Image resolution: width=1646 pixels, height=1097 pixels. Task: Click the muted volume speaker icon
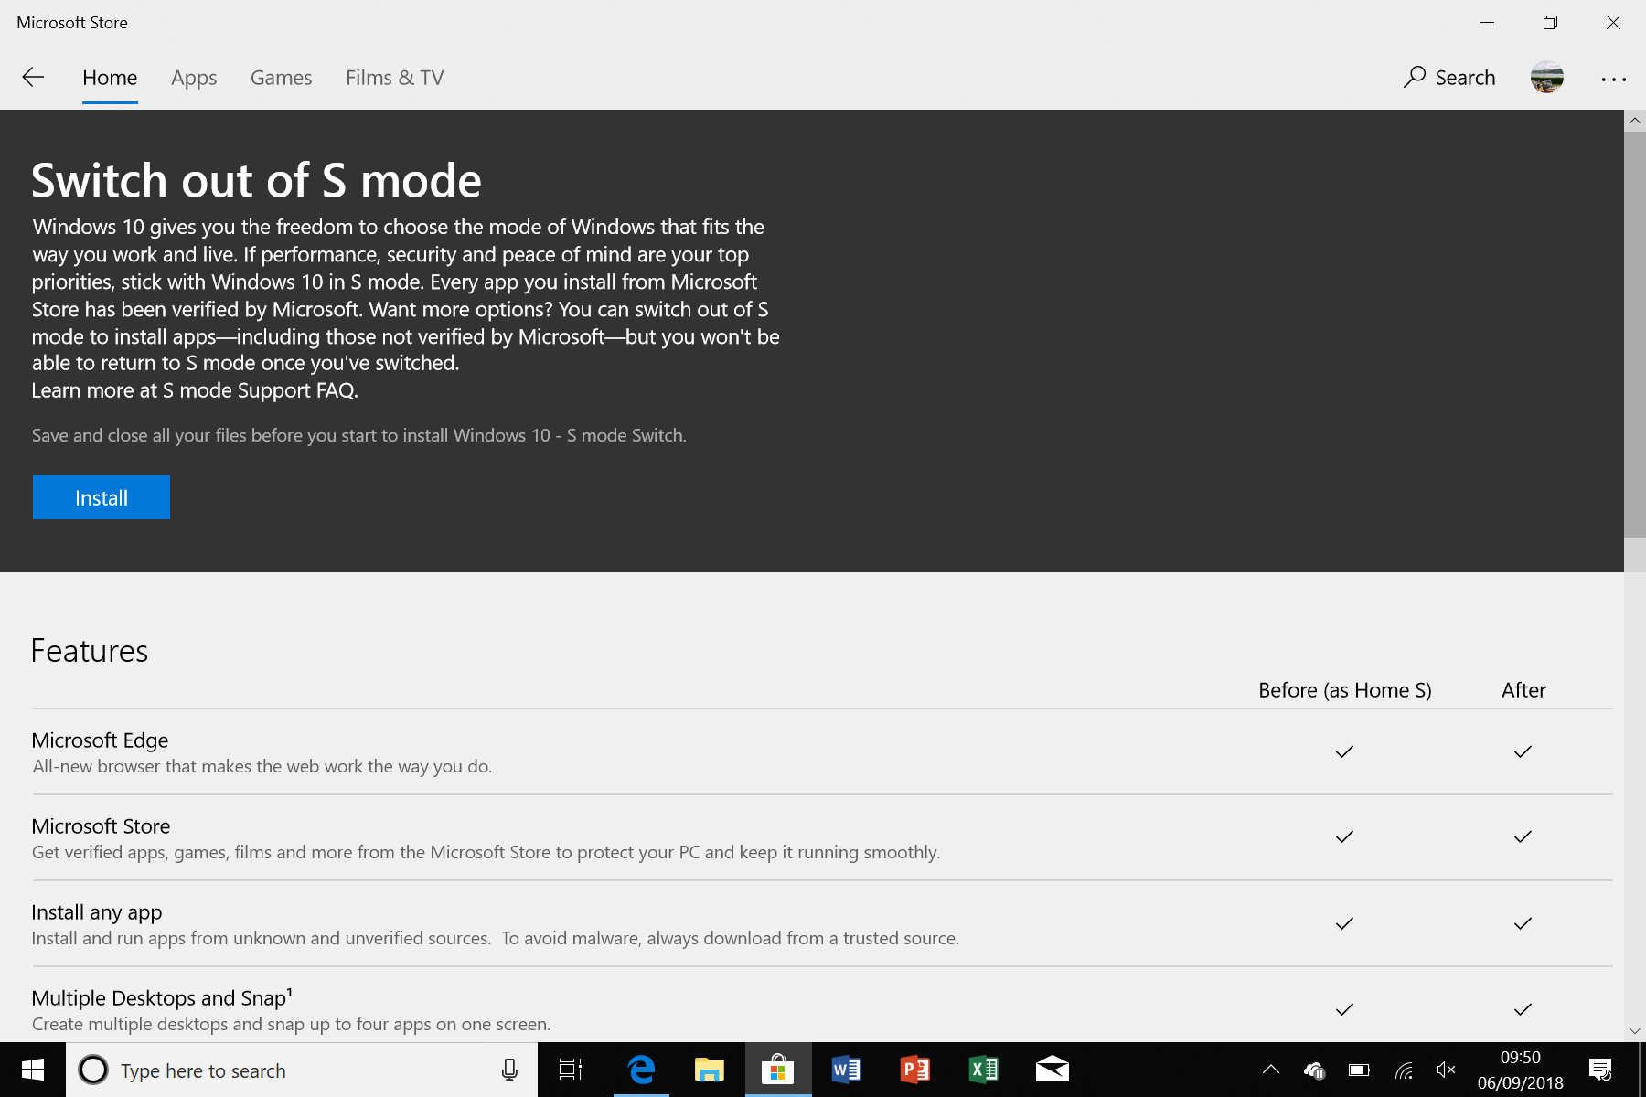1446,1070
